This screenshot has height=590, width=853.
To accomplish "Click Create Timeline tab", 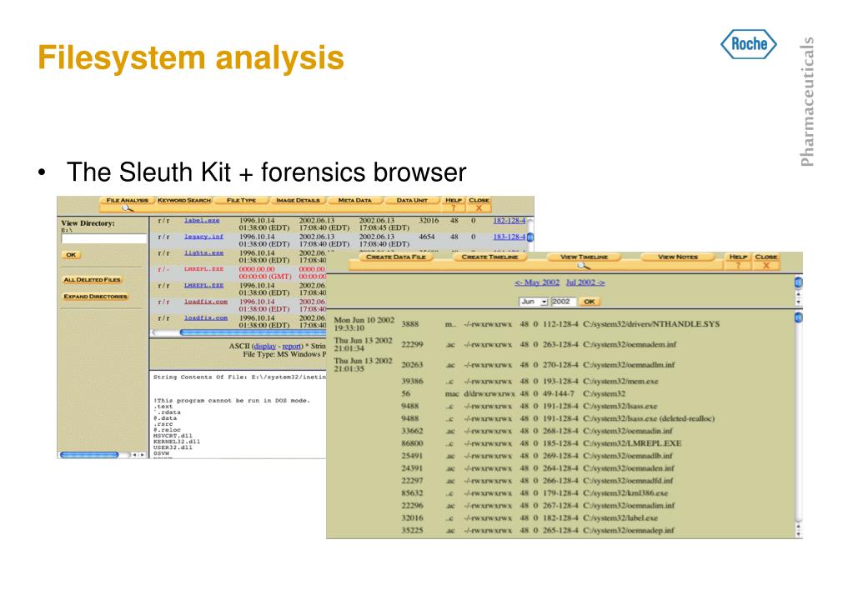I will click(489, 257).
